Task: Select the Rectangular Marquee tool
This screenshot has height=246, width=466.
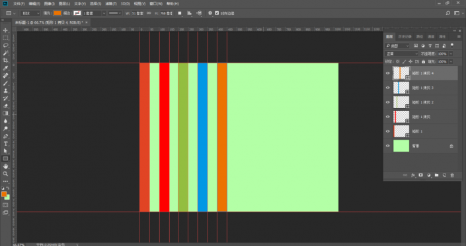Action: point(5,38)
